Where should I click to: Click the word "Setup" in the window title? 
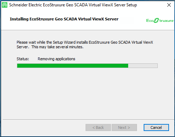pos(132,5)
